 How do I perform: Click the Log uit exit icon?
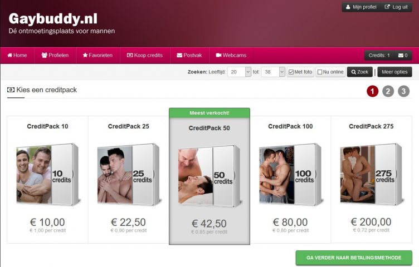(387, 7)
